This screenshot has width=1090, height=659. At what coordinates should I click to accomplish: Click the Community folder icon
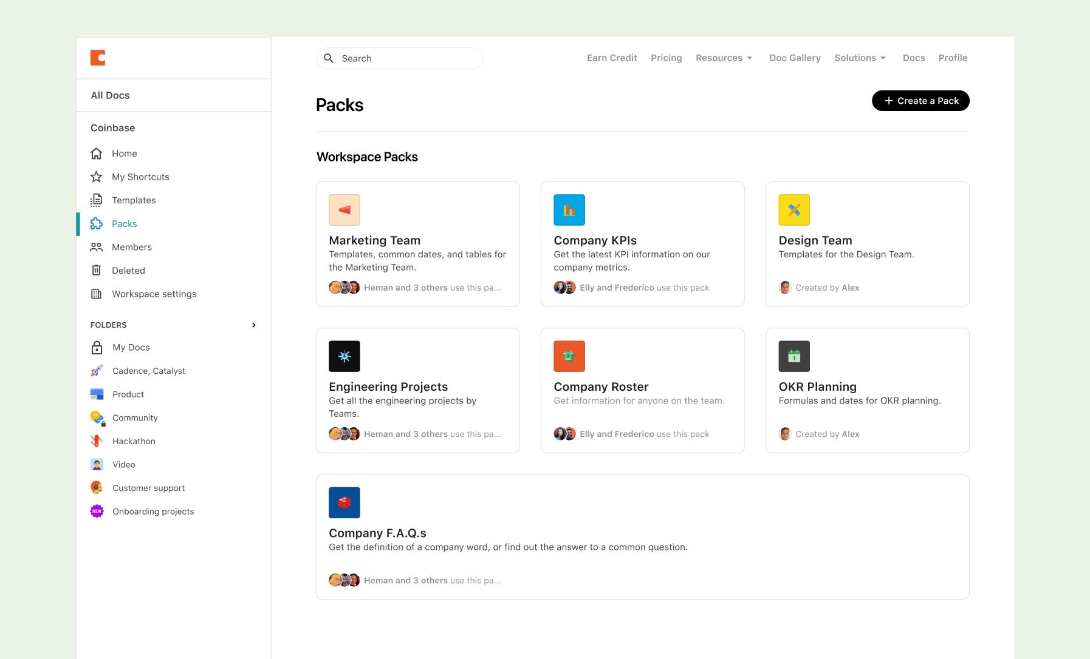click(97, 418)
